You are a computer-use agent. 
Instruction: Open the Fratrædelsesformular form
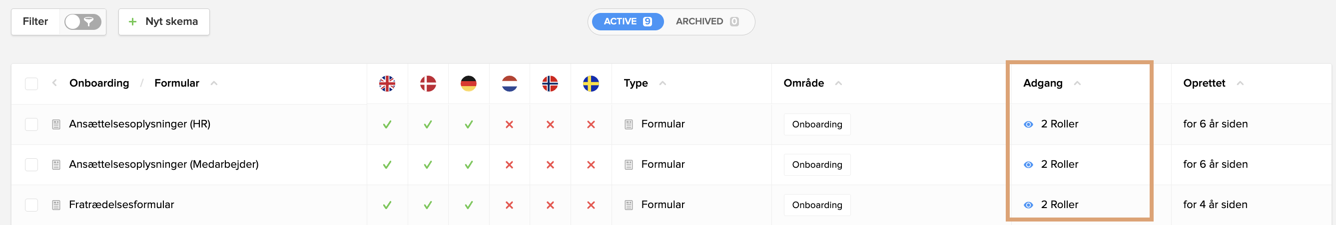pos(121,205)
